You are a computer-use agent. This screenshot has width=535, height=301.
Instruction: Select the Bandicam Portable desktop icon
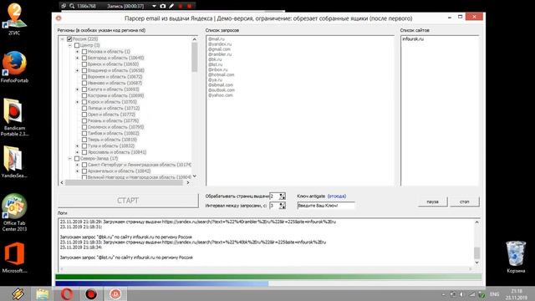[x=14, y=117]
